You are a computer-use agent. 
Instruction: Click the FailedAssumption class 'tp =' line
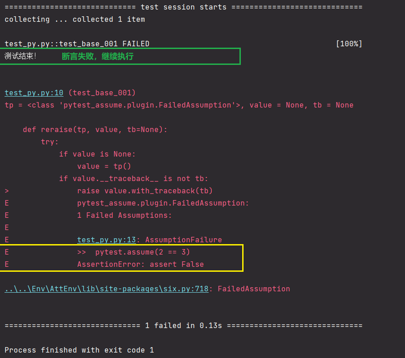point(179,105)
